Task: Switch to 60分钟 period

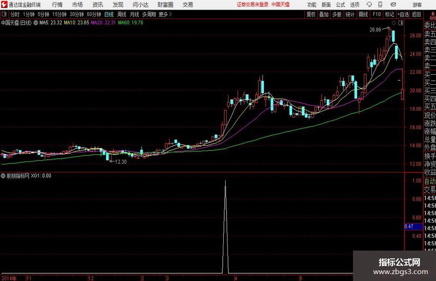Action: tap(94, 14)
